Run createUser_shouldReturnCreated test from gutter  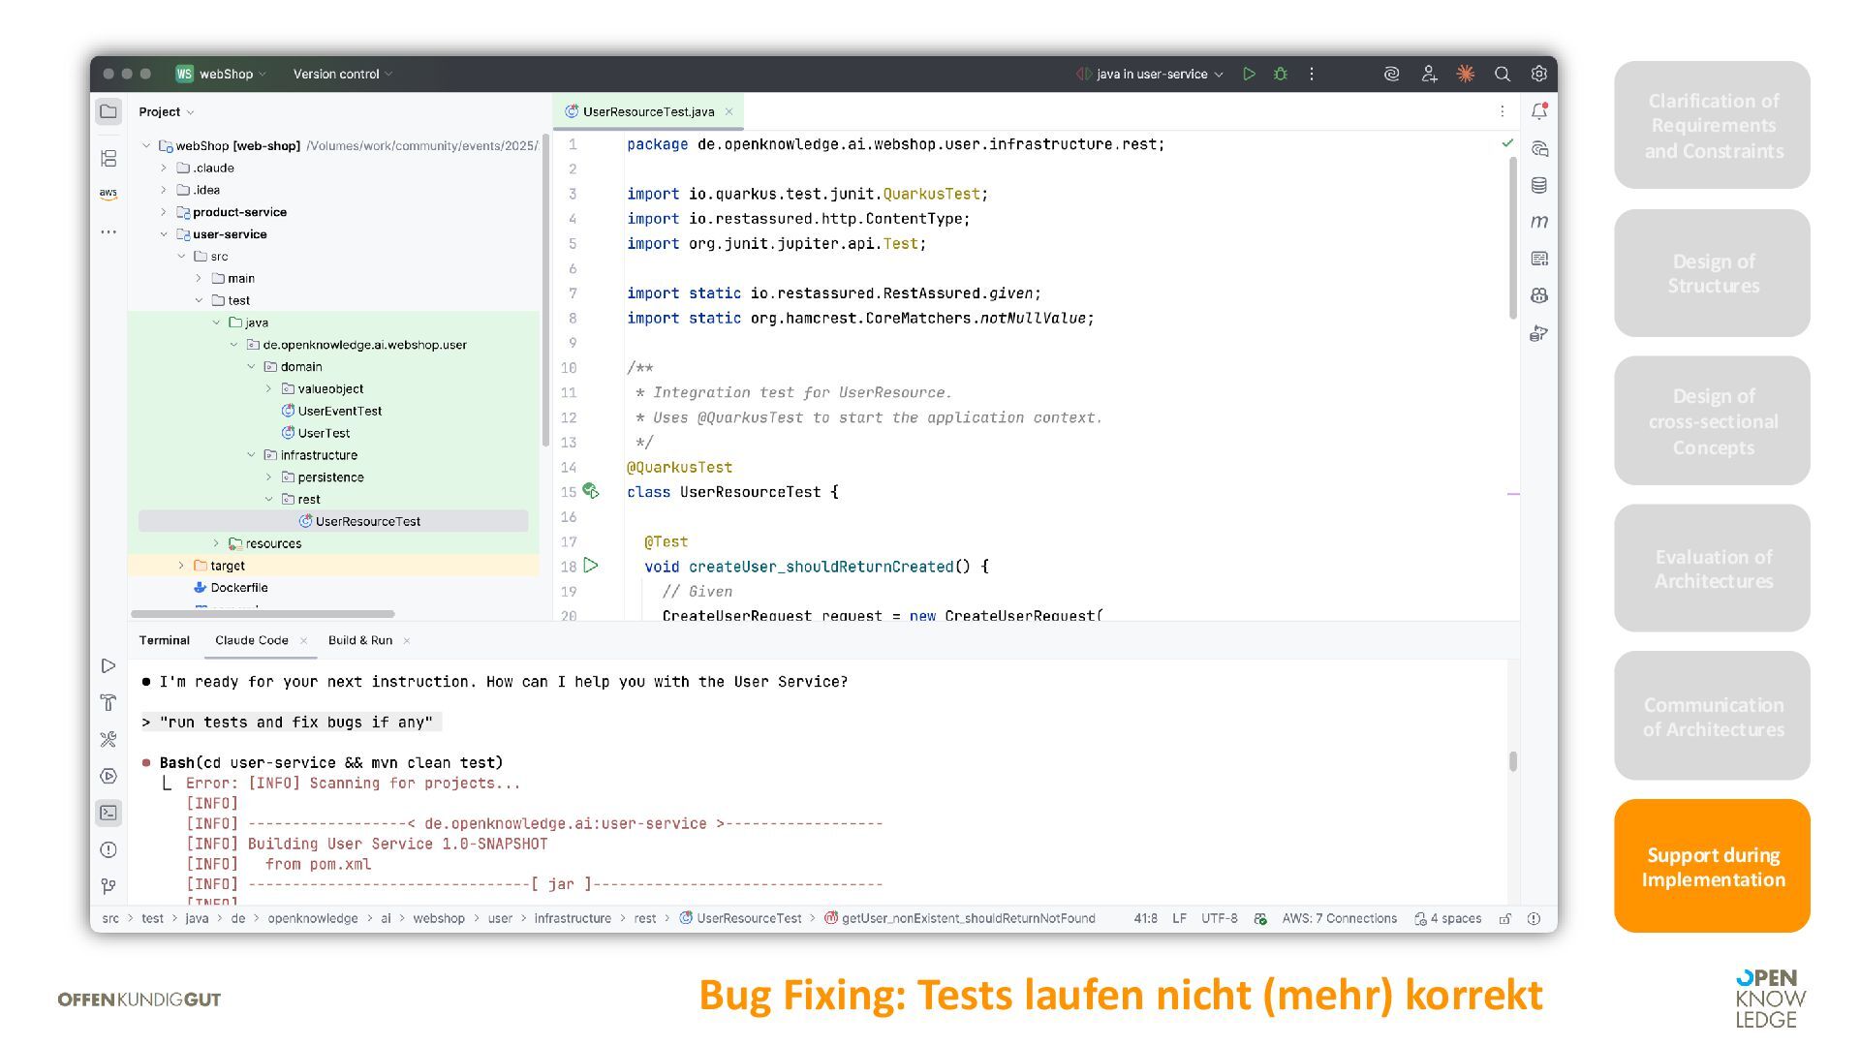(591, 566)
